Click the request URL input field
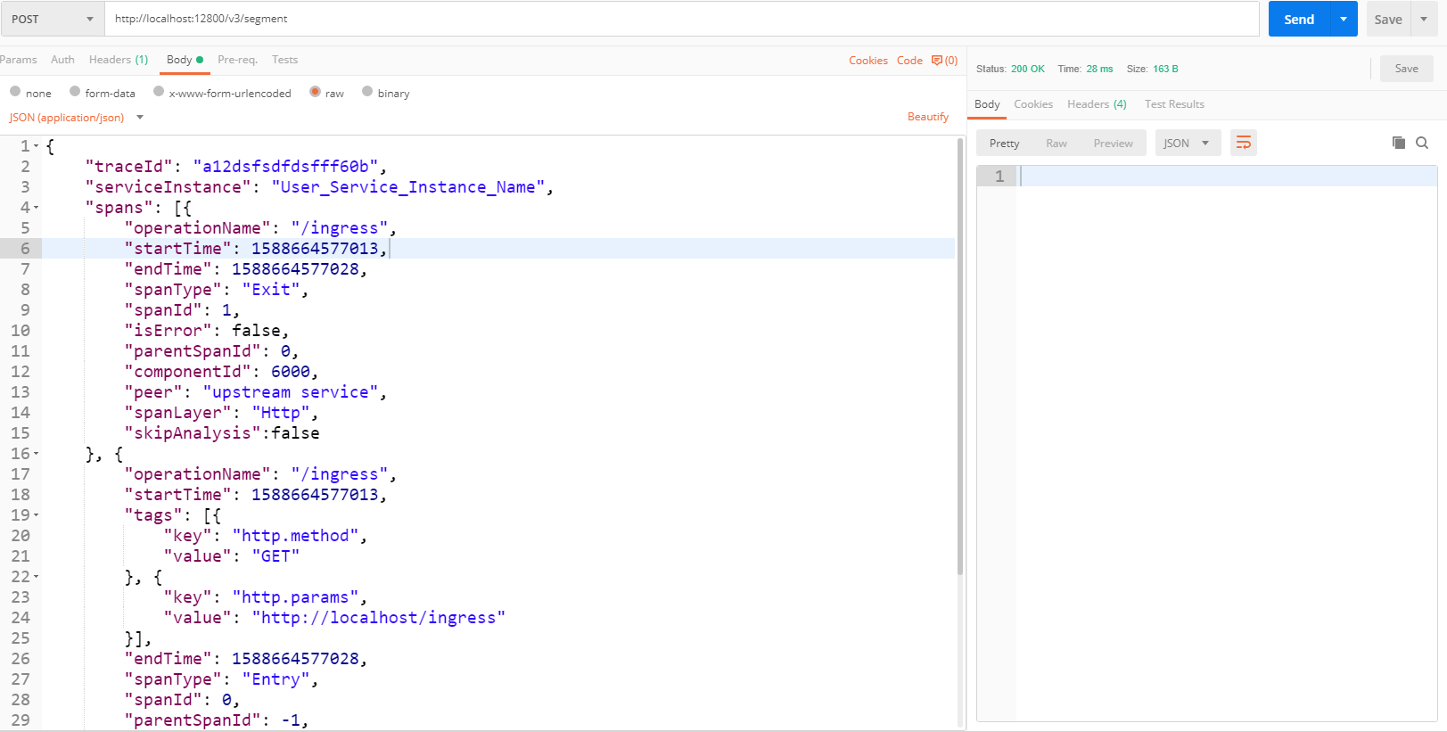Image resolution: width=1447 pixels, height=732 pixels. coord(682,19)
